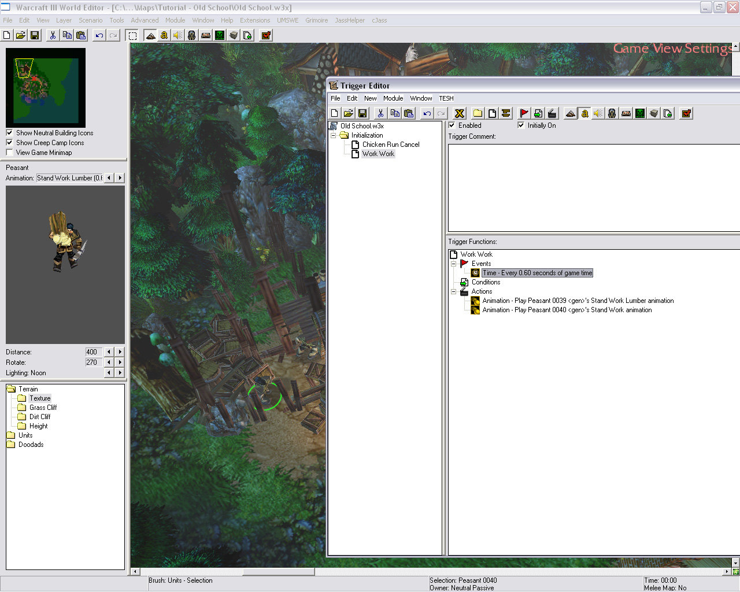Click Open map icon in World Editor toolbar
Viewport: 740px width, 592px height.
pos(21,35)
